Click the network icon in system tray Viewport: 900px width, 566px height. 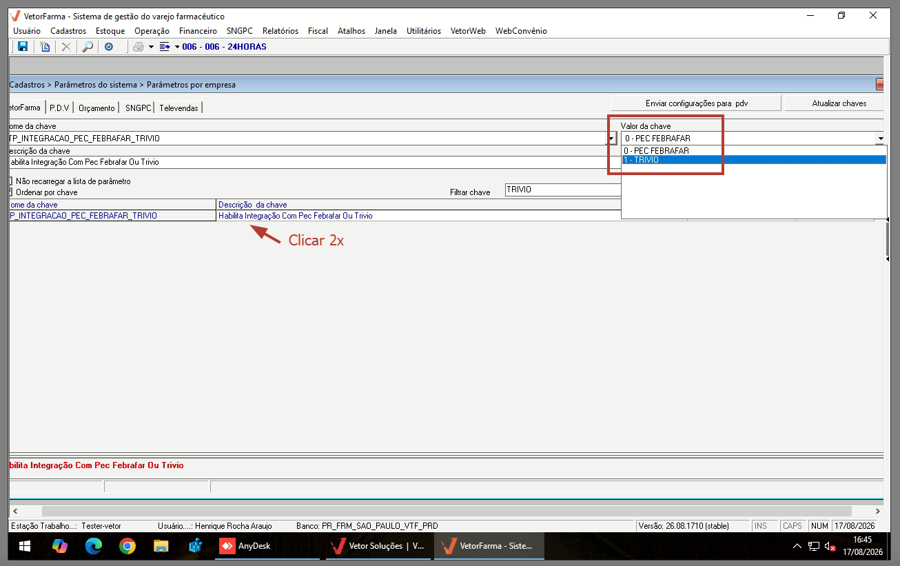(x=814, y=546)
